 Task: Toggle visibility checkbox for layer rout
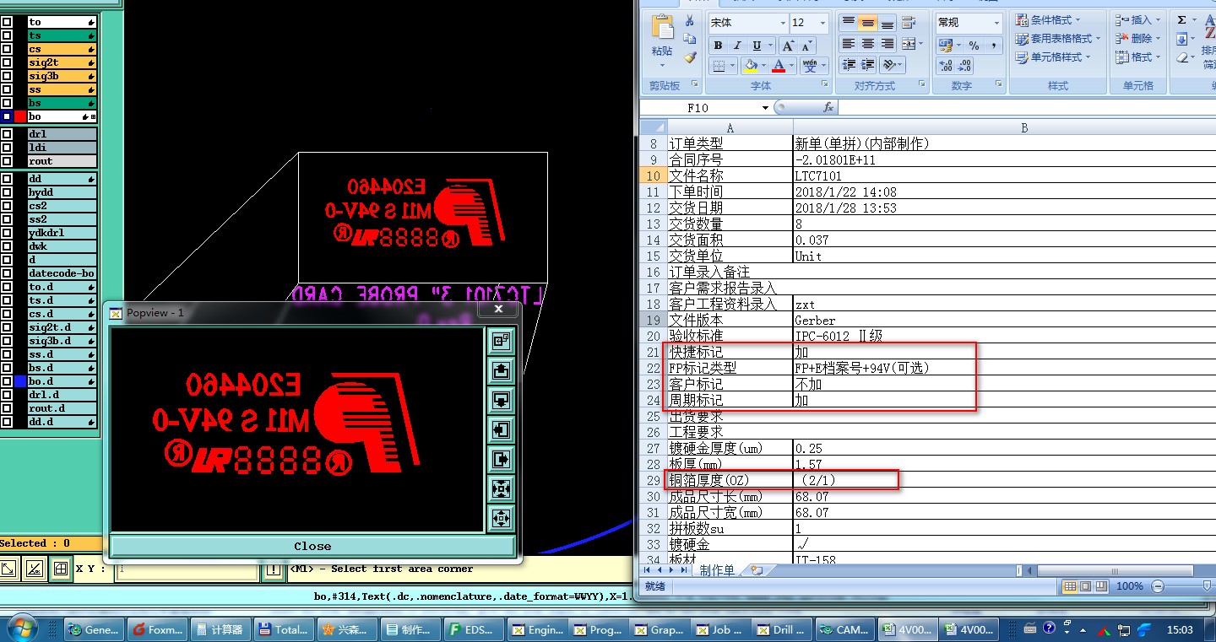7,161
